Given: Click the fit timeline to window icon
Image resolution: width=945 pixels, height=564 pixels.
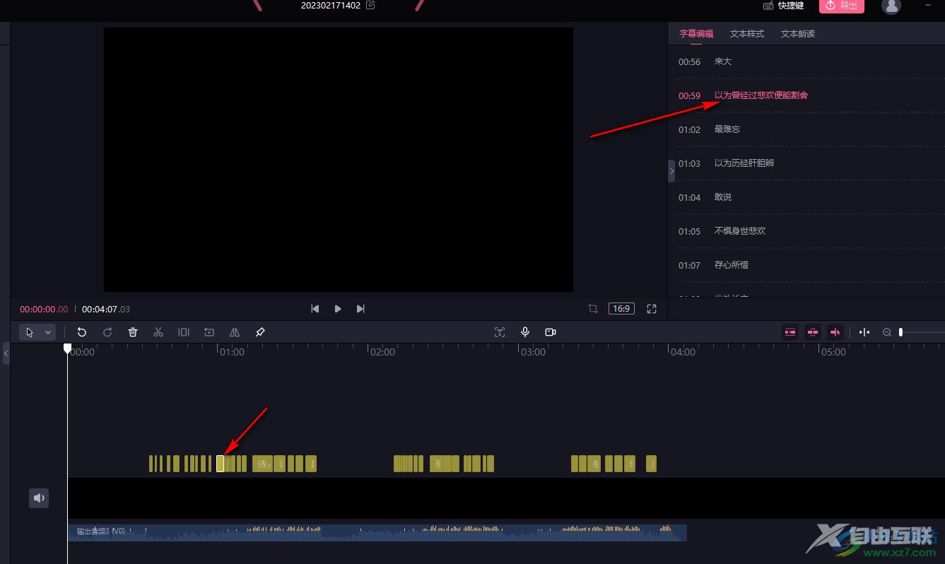Looking at the screenshot, I should (864, 332).
